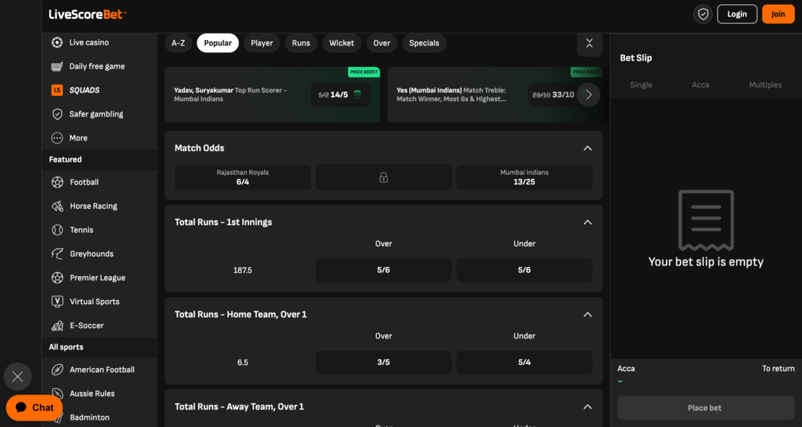Select the Horse Racing icon
The height and width of the screenshot is (427, 802).
[x=57, y=206]
